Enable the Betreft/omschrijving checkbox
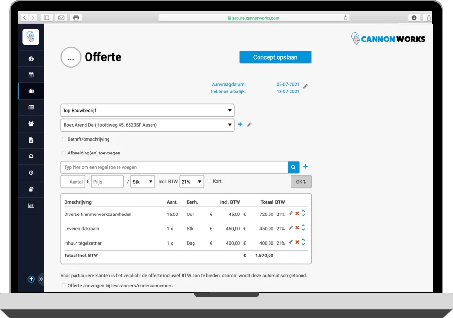The height and width of the screenshot is (318, 453). coord(64,139)
